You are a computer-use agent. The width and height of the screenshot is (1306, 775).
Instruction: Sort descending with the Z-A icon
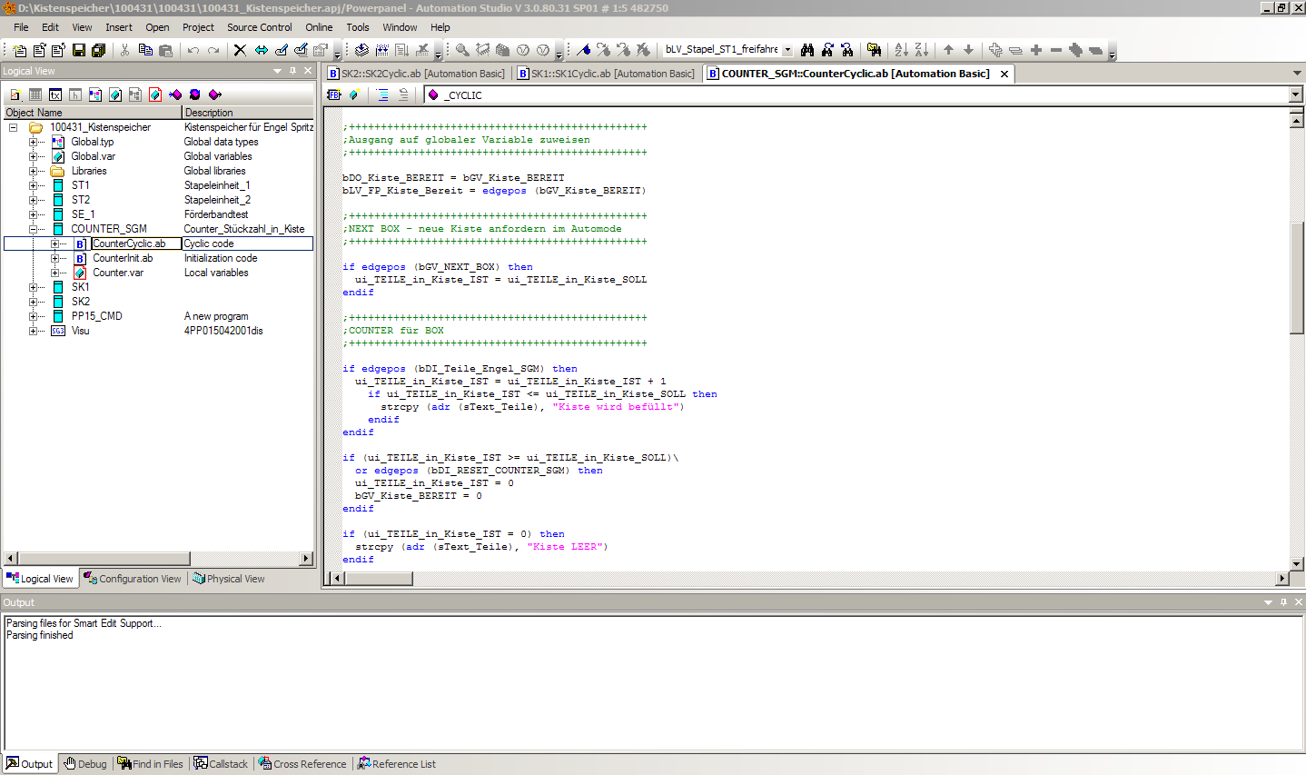pyautogui.click(x=921, y=50)
